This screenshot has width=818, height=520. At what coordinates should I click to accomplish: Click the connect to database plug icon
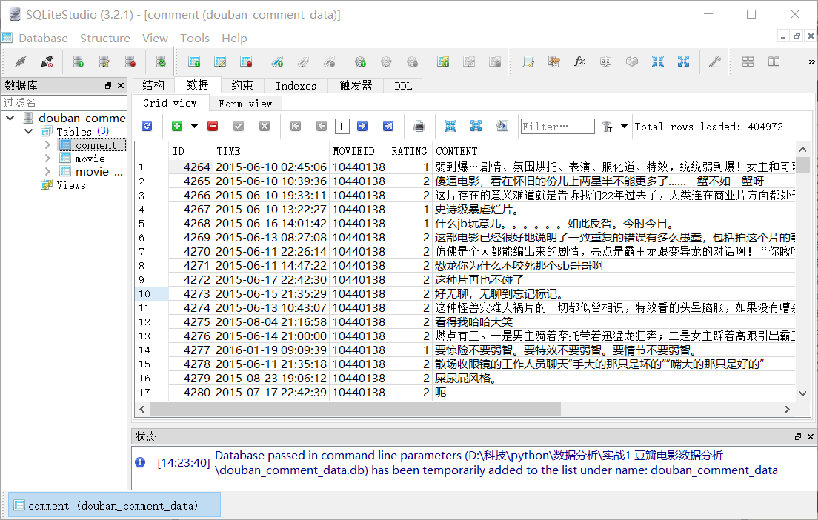click(21, 61)
